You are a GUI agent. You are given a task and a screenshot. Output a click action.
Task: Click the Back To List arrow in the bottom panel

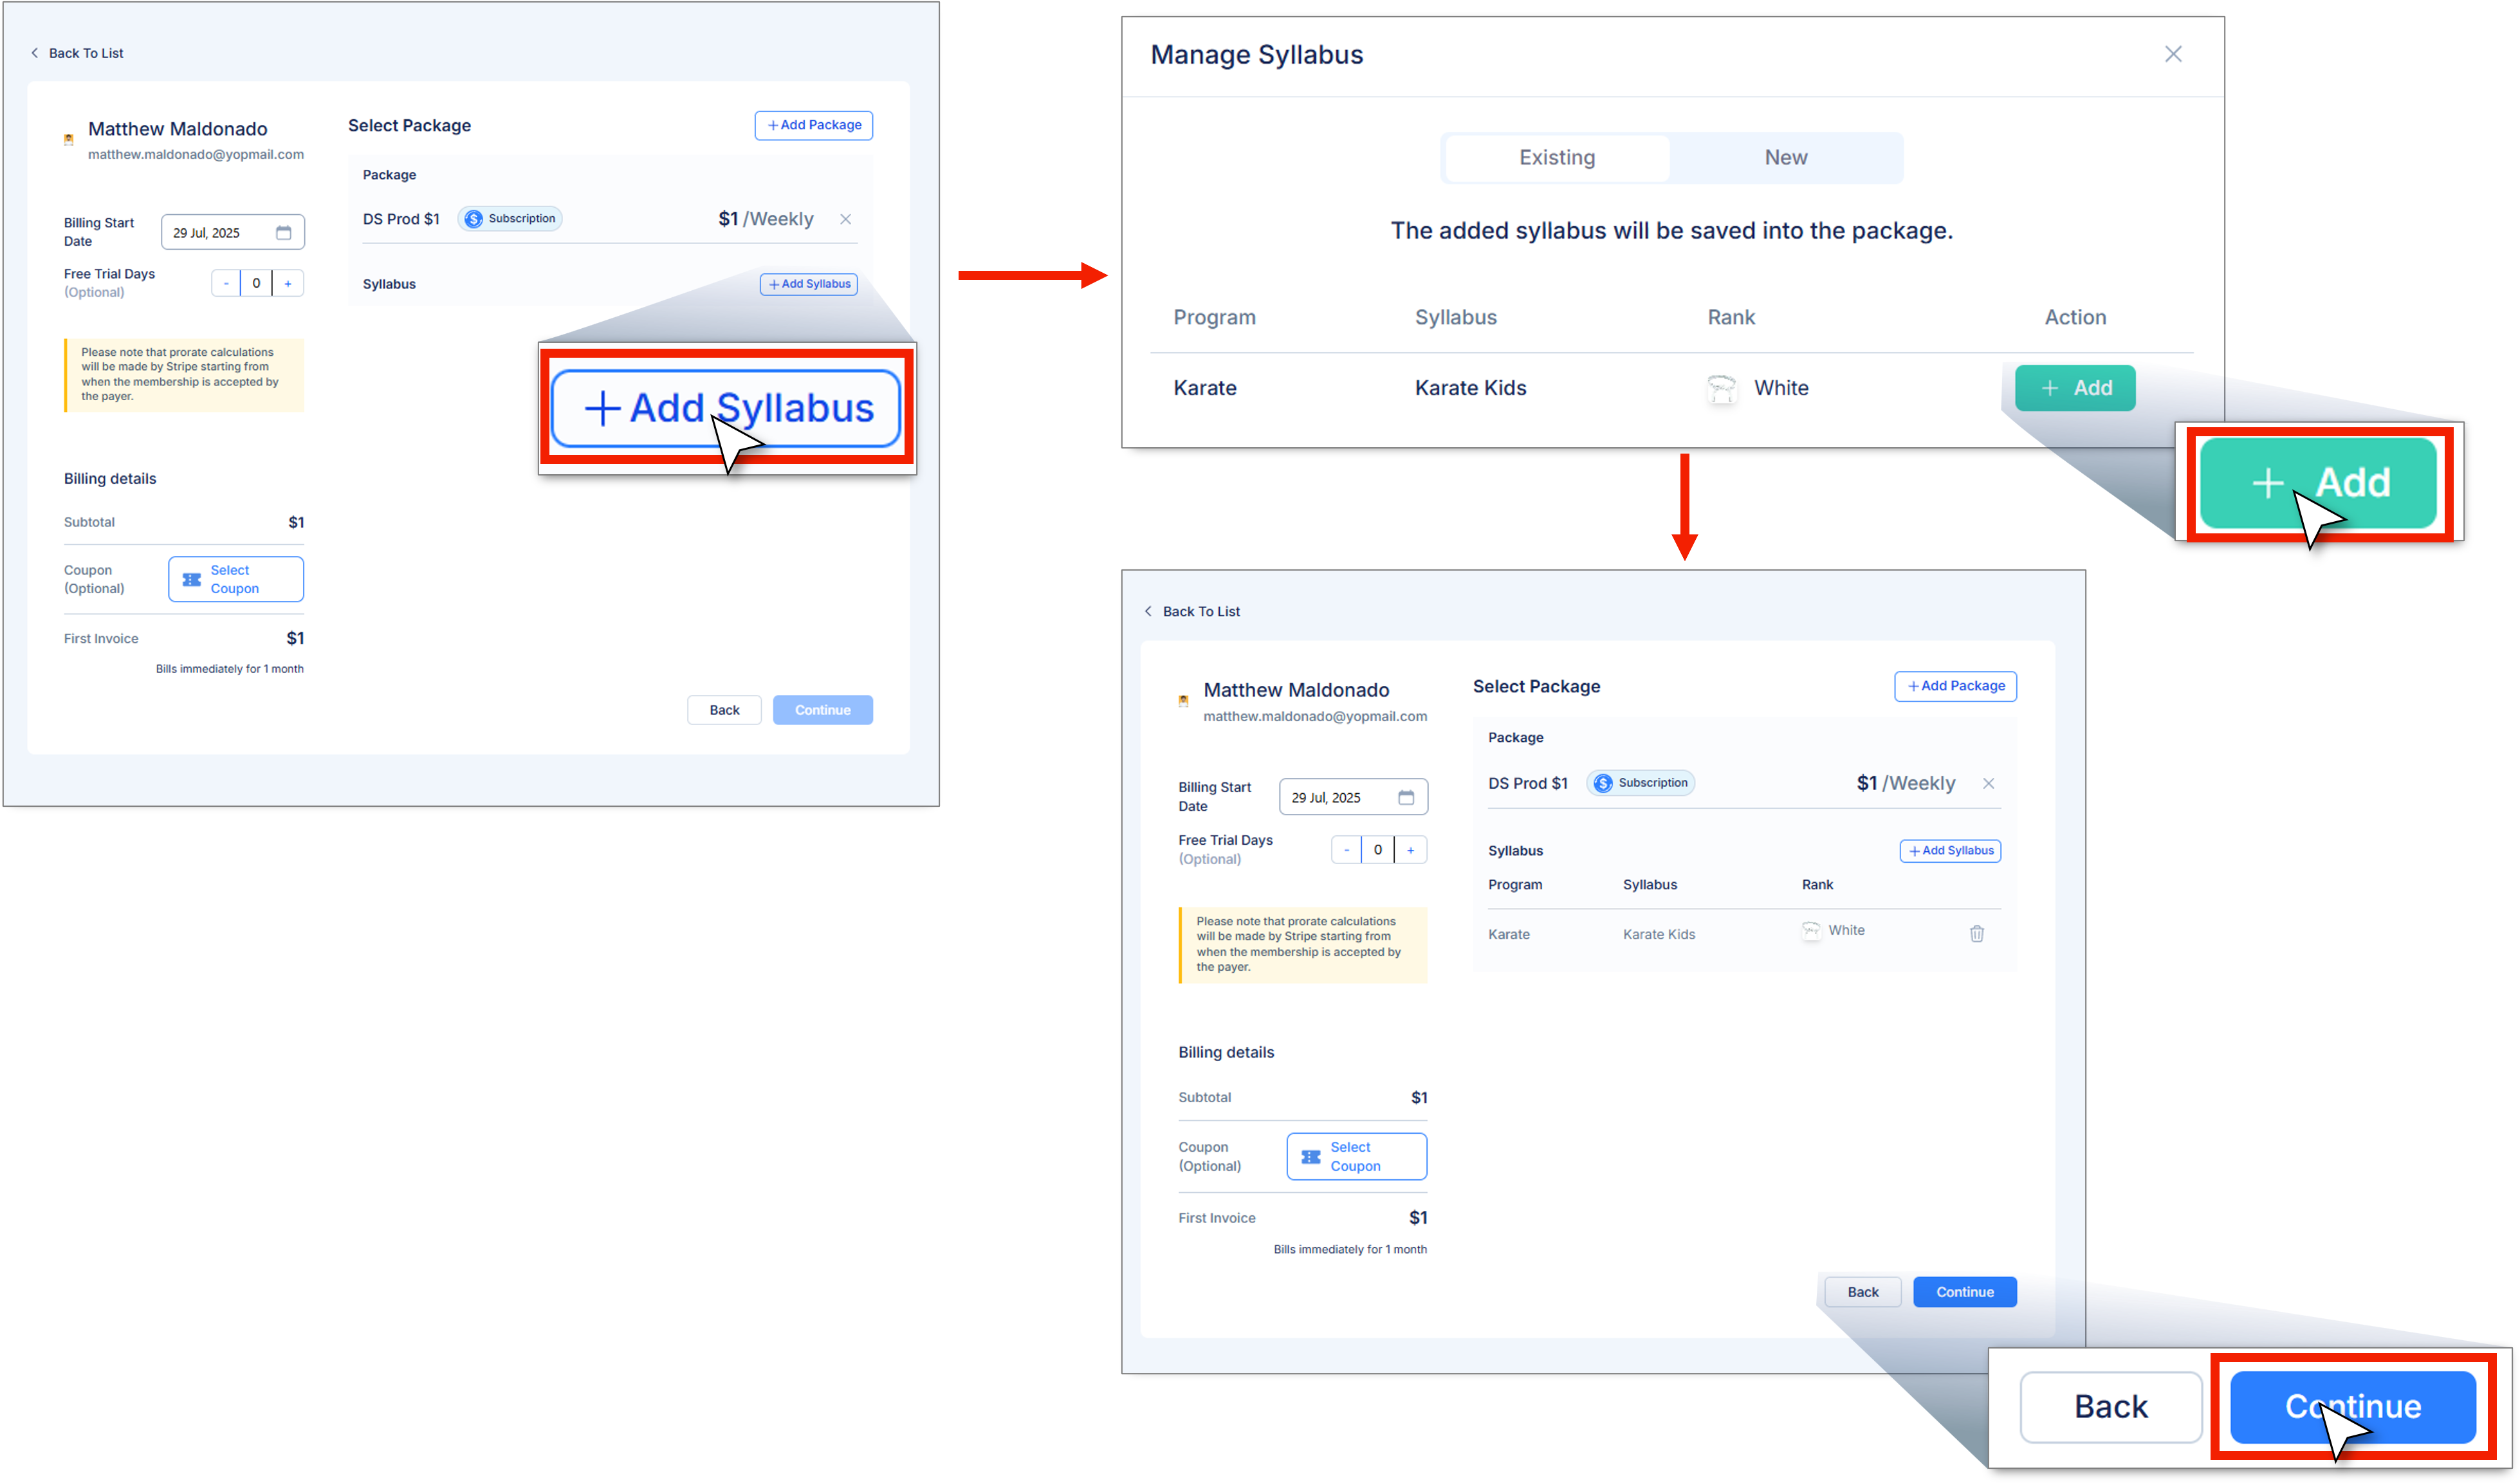[x=1148, y=611]
